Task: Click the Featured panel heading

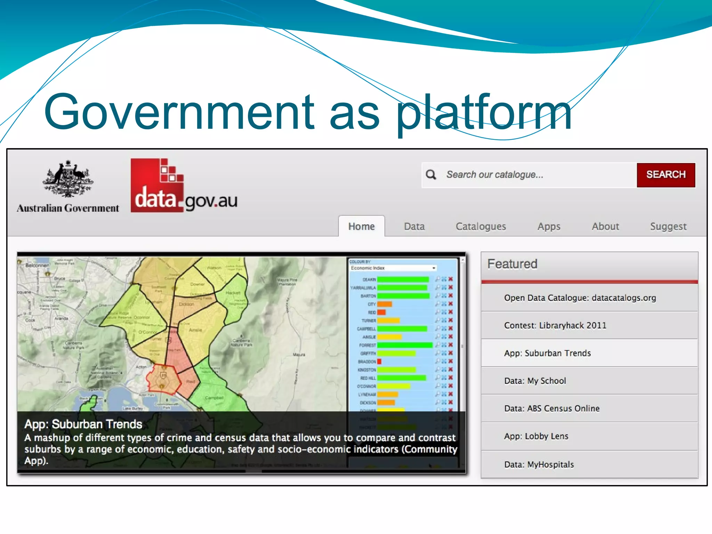Action: click(512, 264)
